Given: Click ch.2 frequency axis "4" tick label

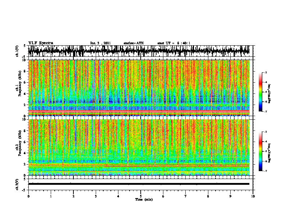Looking at the screenshot, I should click(x=25, y=153).
